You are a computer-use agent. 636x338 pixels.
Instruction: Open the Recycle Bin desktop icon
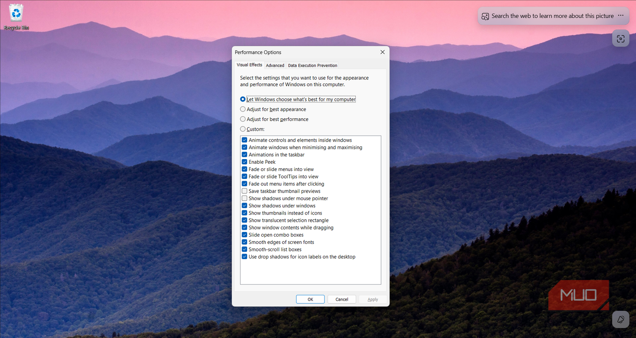16,17
